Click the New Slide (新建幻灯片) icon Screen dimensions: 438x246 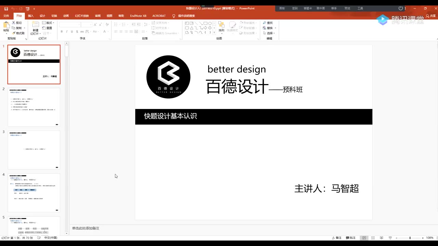(x=36, y=24)
